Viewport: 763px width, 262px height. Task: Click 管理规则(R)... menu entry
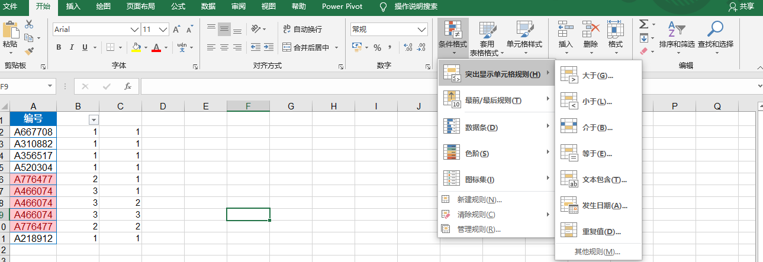click(x=496, y=229)
